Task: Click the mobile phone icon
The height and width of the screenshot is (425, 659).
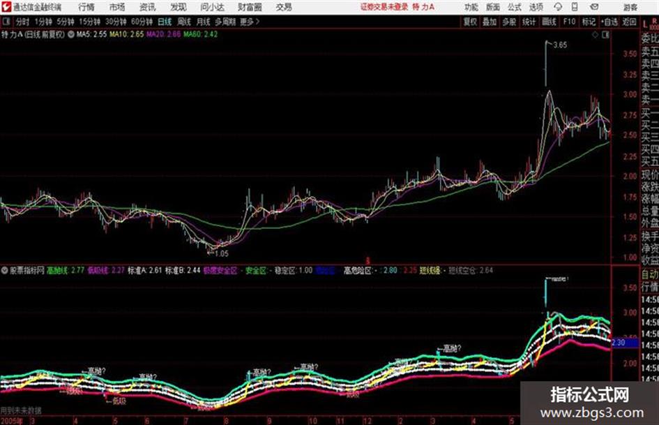Action: point(575,7)
